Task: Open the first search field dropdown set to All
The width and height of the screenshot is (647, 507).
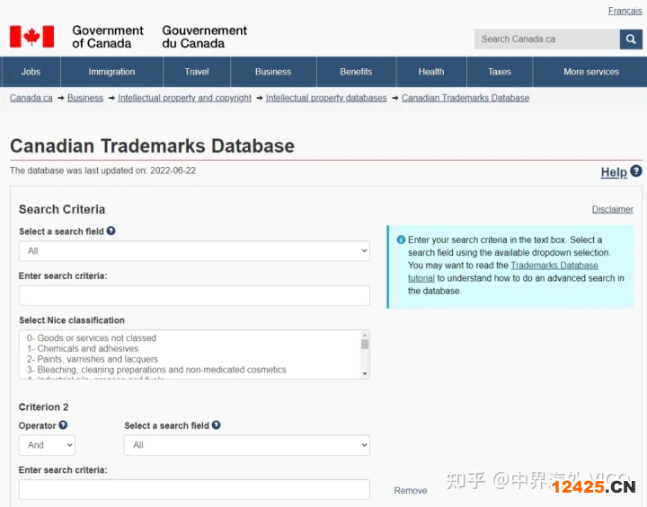Action: click(194, 251)
